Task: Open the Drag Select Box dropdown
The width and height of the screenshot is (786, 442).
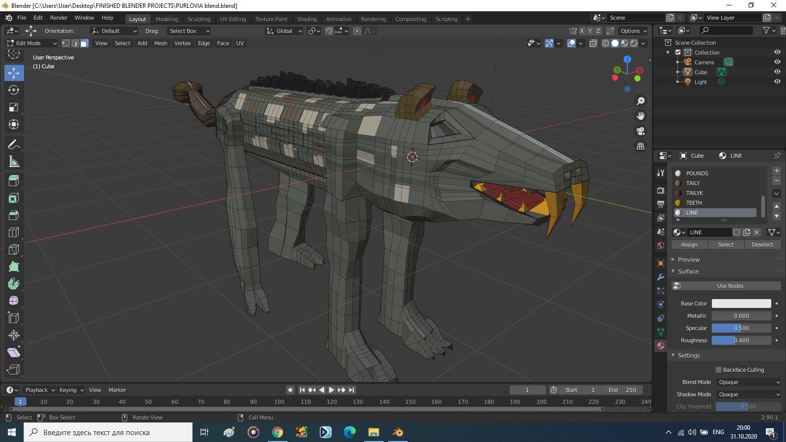Action: [188, 31]
